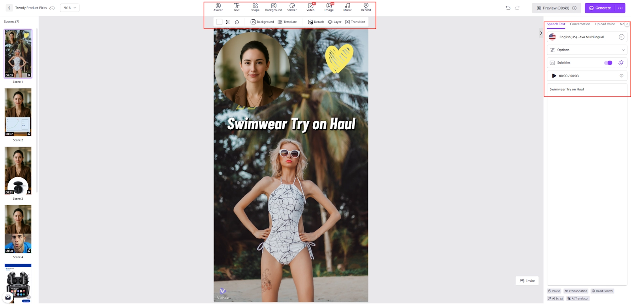The height and width of the screenshot is (305, 631).
Task: Select the Scene 4 thumbnail
Action: (x=18, y=229)
